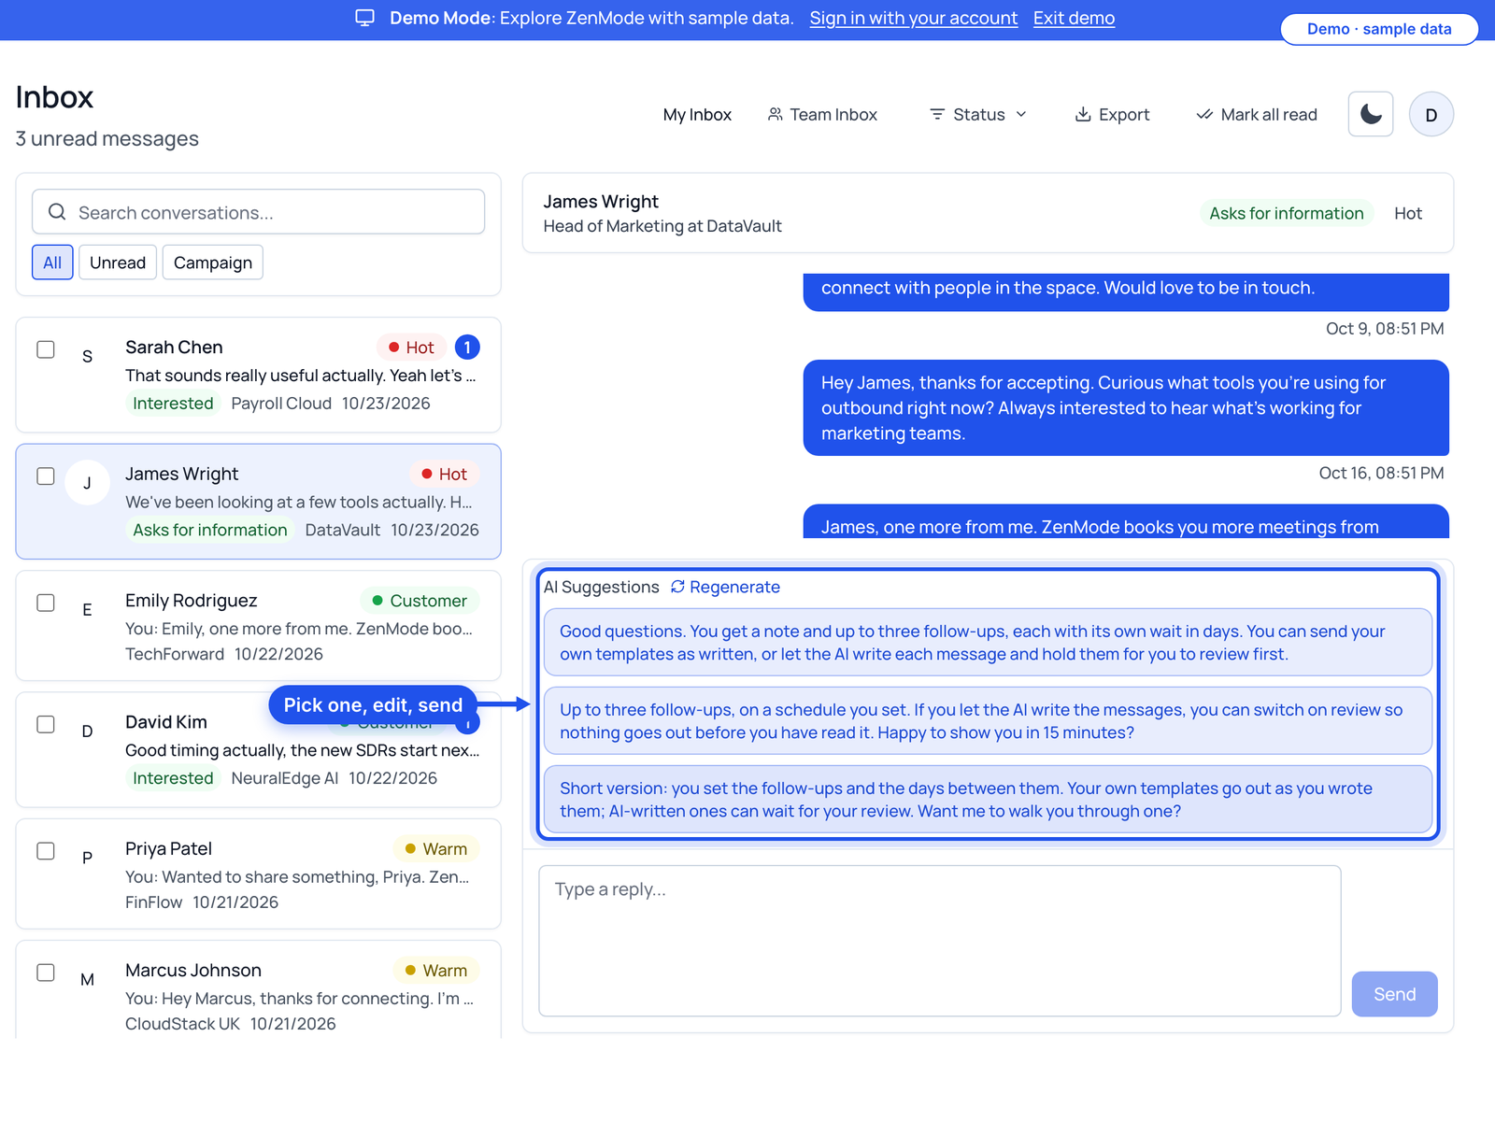Select the Campaign filter tab
Viewport: 1495px width, 1122px height.
(213, 263)
